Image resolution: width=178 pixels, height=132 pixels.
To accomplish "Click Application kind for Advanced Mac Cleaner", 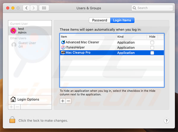I will 126,43.
